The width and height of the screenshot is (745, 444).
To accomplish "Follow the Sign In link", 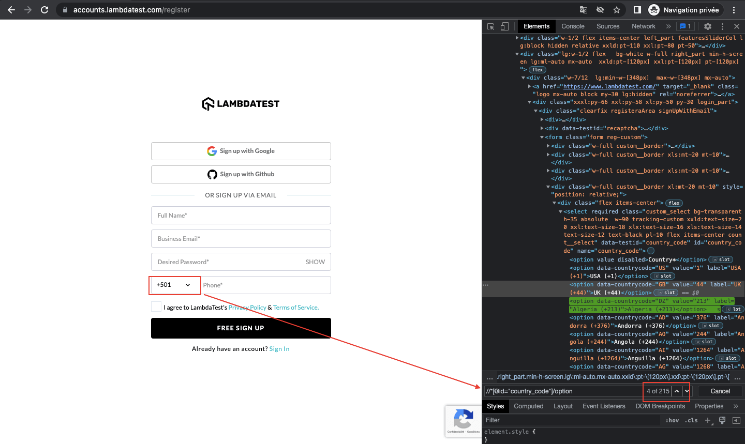I will 279,348.
